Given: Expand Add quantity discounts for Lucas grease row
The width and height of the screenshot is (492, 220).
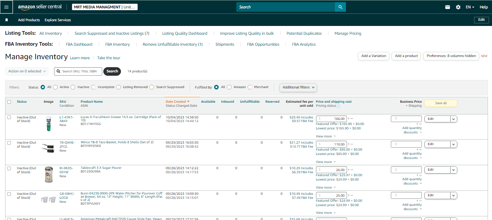Looking at the screenshot, I should coord(412,130).
